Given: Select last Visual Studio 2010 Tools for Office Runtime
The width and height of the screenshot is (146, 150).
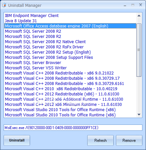Looking at the screenshot, I should coord(70,115).
